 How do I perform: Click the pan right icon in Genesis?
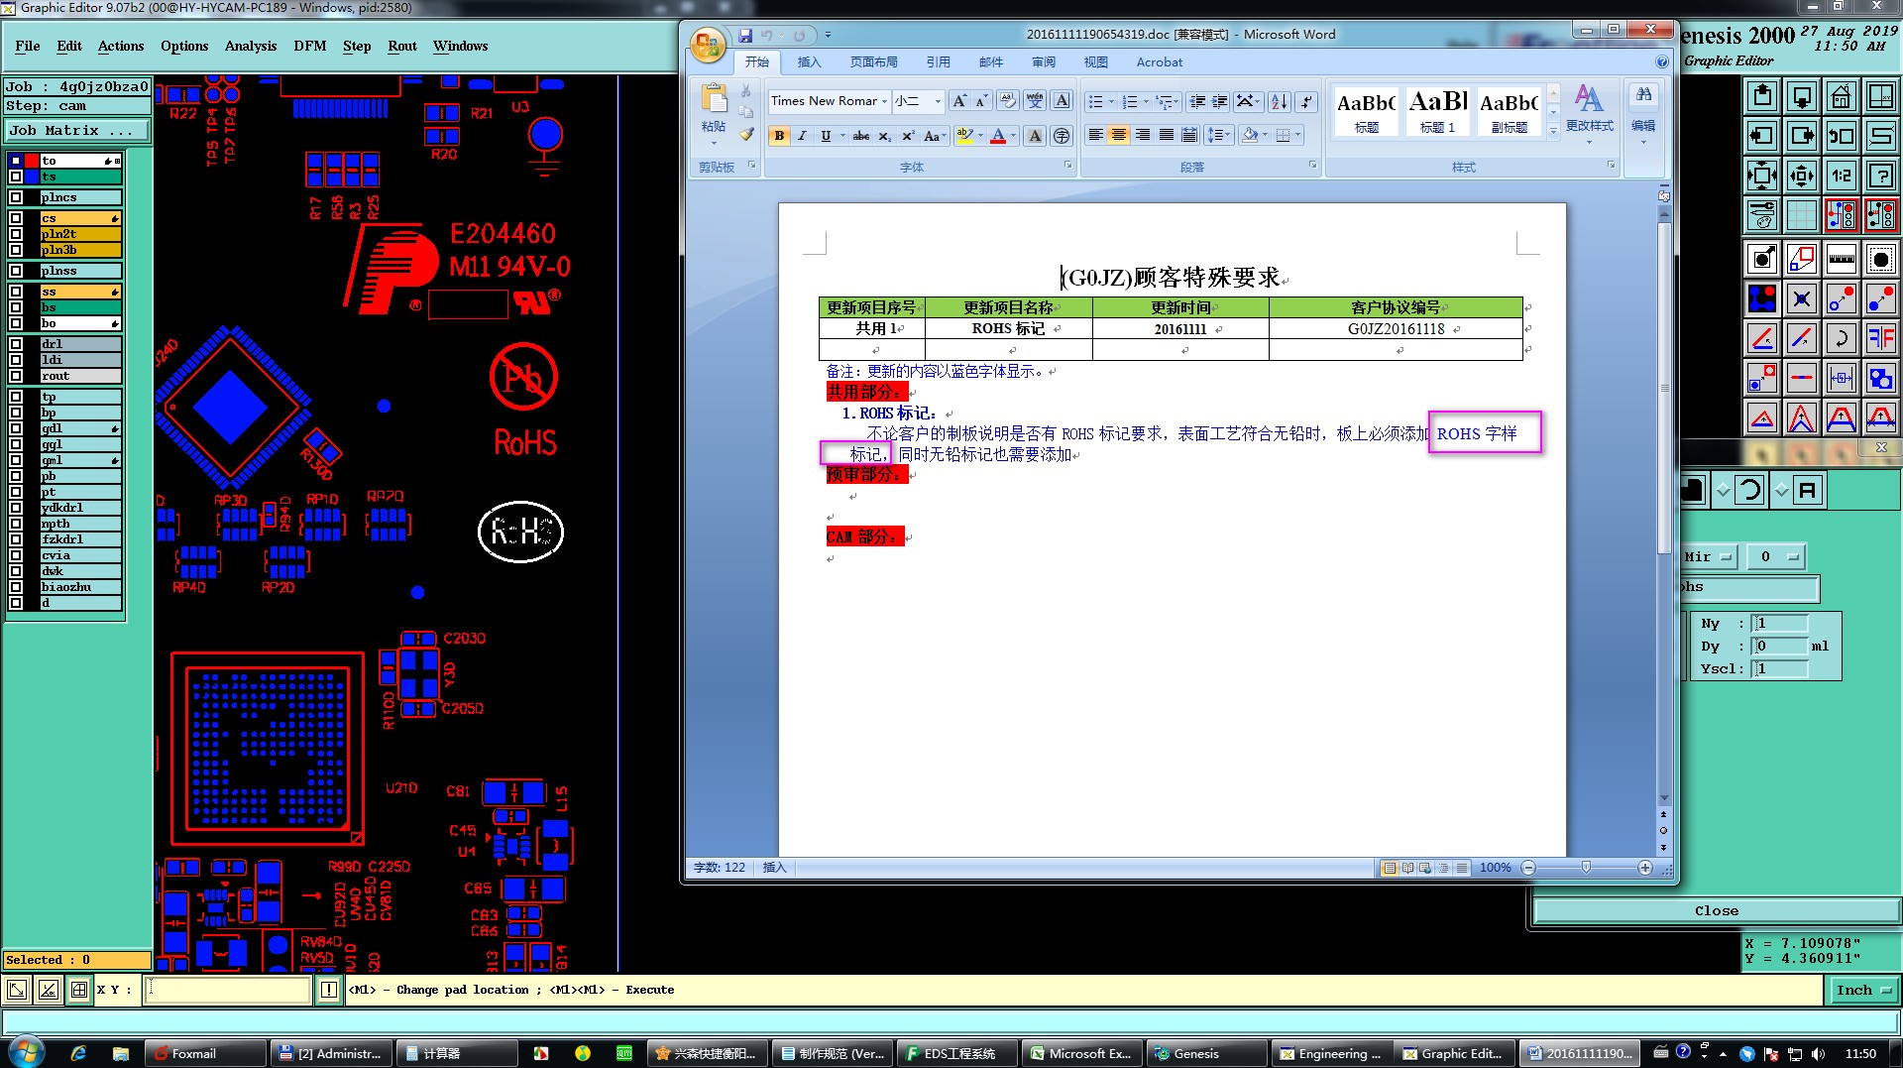1802,136
